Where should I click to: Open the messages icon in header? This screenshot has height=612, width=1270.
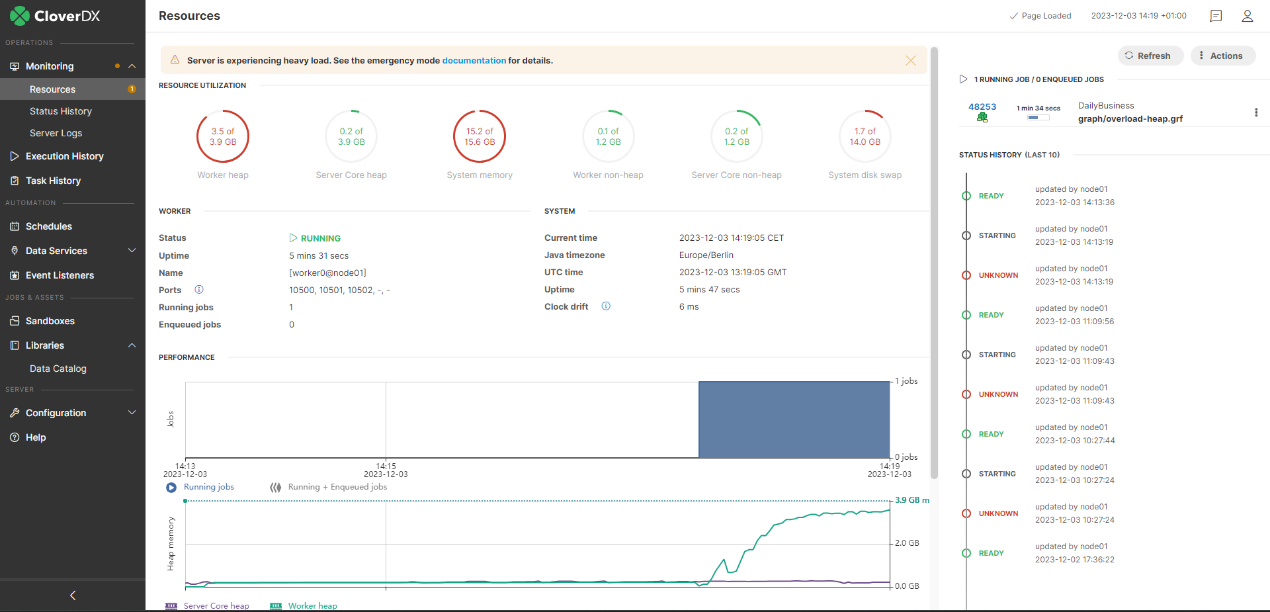point(1216,16)
